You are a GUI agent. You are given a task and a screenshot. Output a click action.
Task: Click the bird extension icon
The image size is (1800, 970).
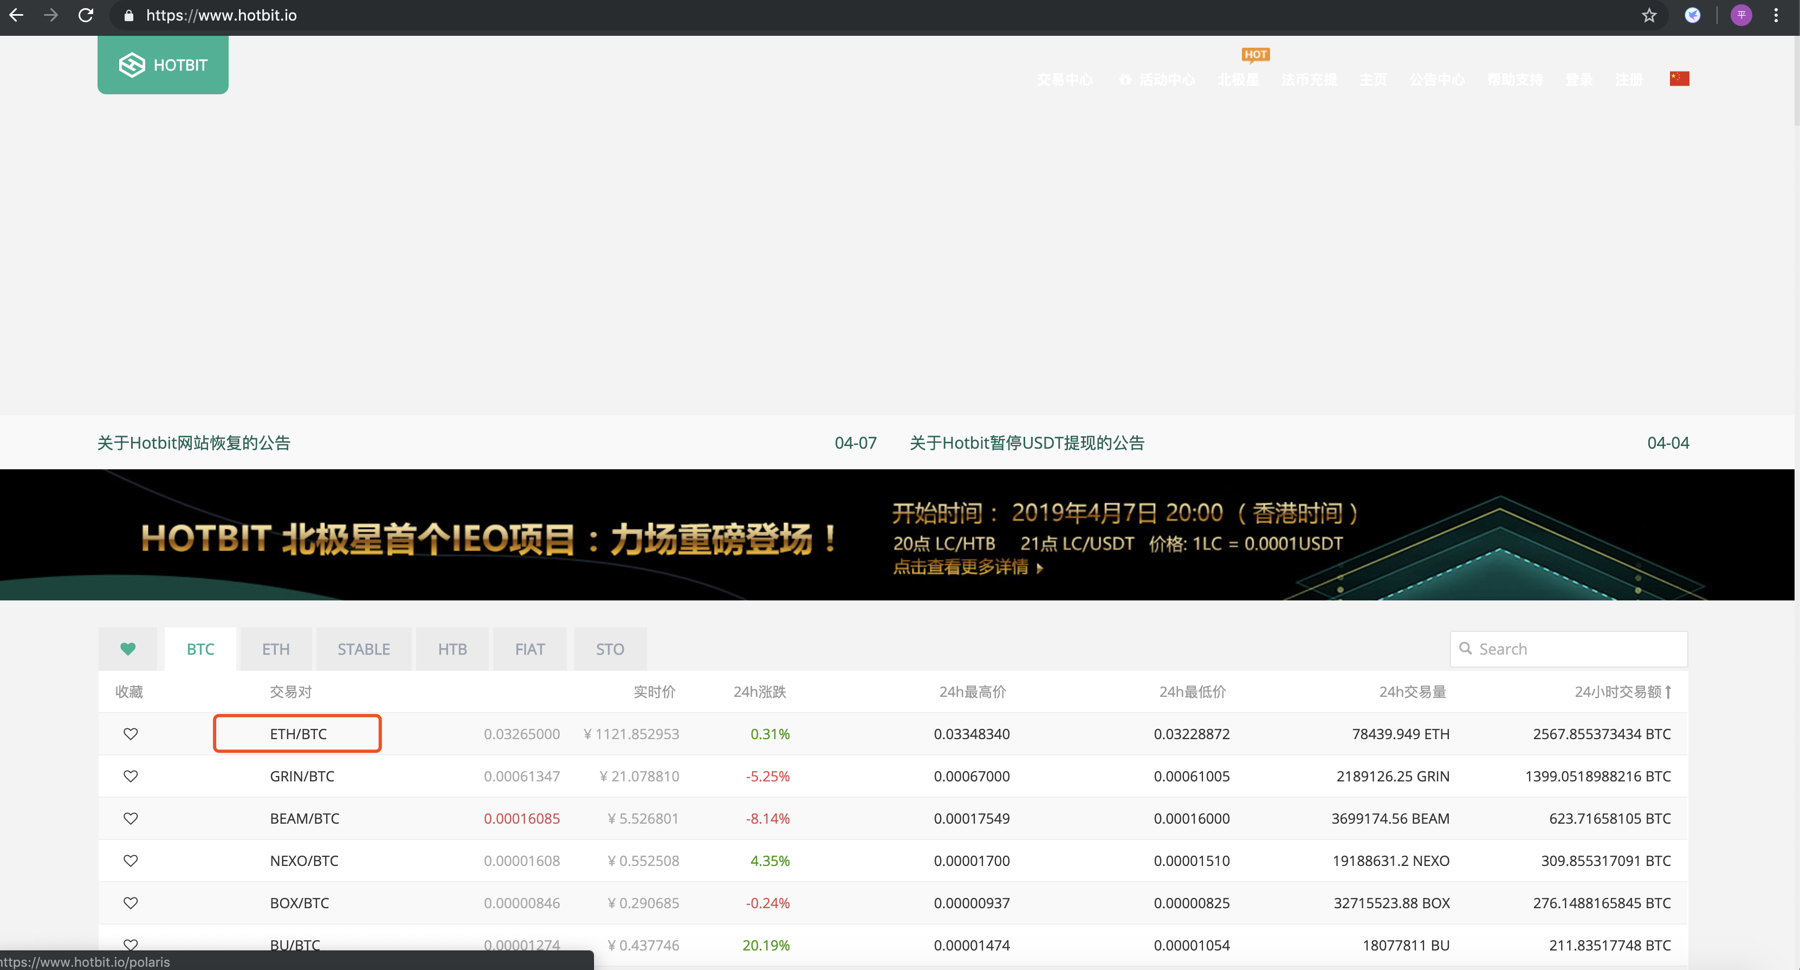(x=1692, y=15)
